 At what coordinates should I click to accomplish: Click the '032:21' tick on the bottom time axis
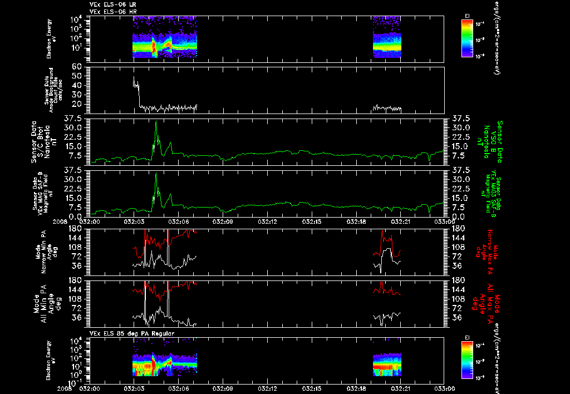tap(401, 388)
